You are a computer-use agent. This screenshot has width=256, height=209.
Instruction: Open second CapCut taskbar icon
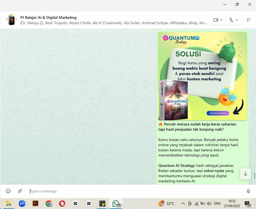[89, 204]
